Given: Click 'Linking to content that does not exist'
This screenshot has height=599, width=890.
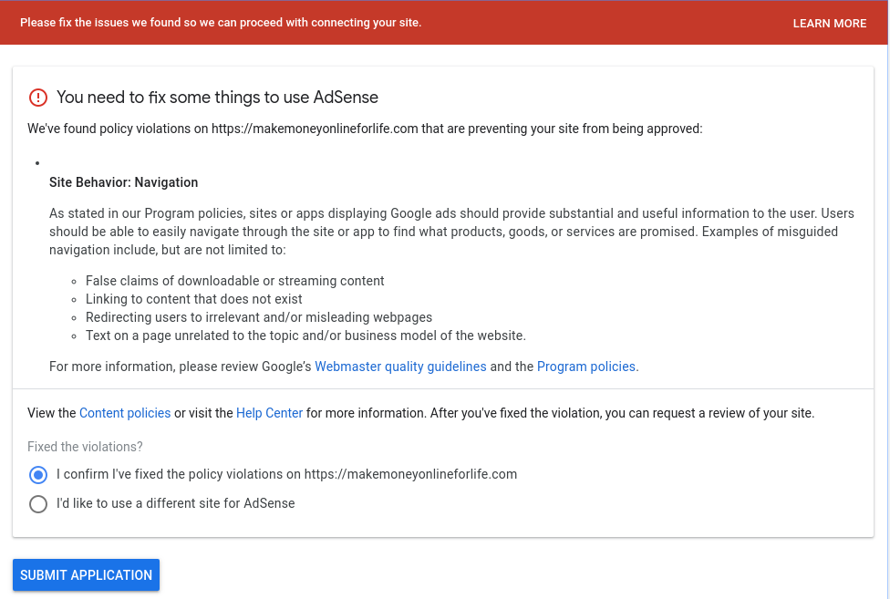Looking at the screenshot, I should click(x=194, y=299).
